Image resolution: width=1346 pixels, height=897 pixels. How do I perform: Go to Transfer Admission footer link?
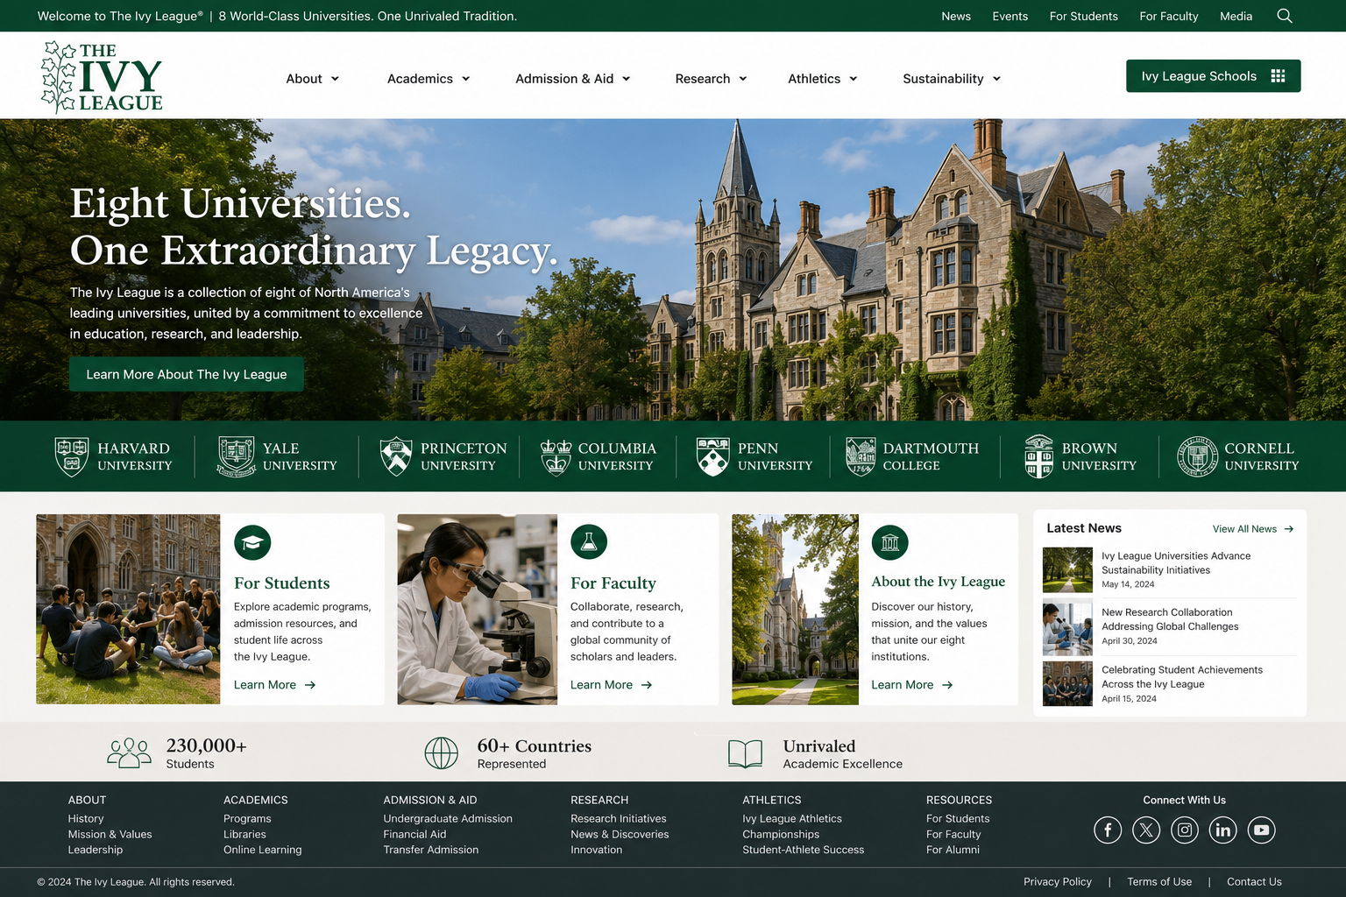[x=431, y=850]
